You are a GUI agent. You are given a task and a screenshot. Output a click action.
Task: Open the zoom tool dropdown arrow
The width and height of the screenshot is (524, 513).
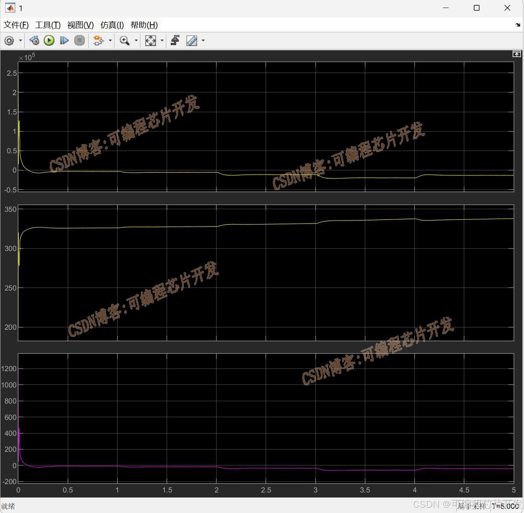pyautogui.click(x=136, y=40)
